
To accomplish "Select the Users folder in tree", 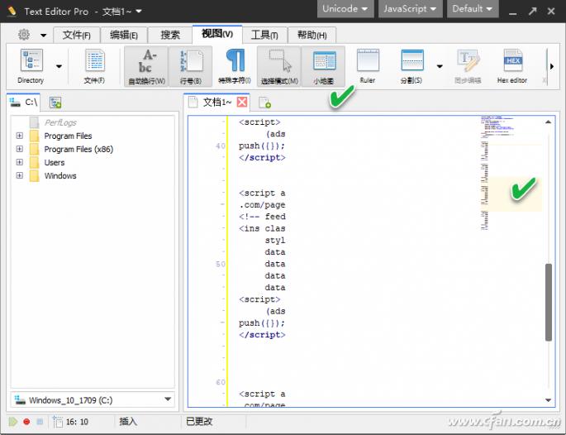I will point(55,163).
